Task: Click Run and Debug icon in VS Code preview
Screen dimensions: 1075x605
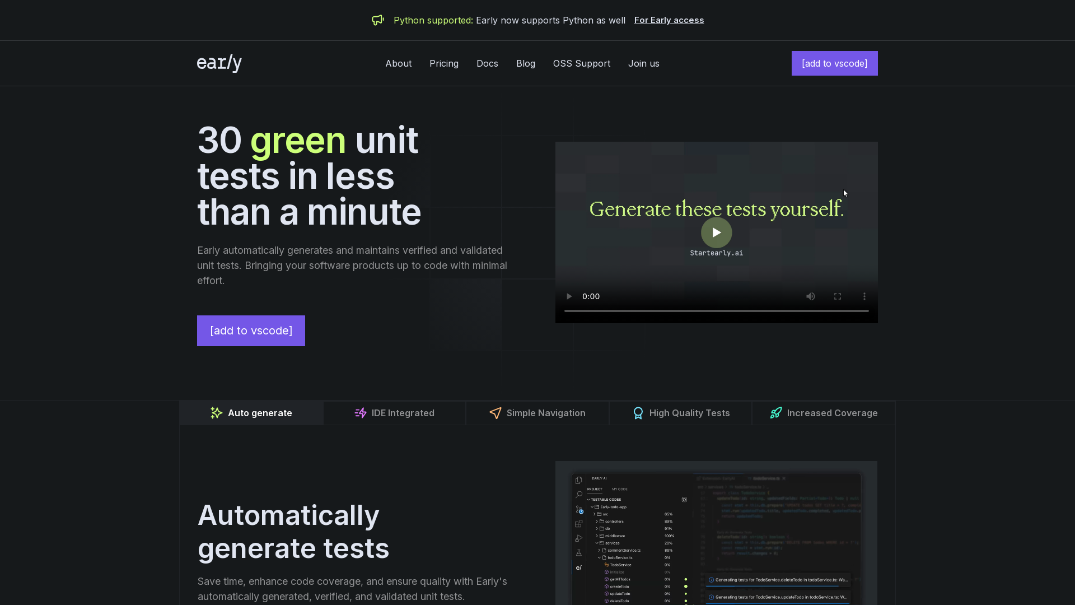Action: [x=579, y=538]
